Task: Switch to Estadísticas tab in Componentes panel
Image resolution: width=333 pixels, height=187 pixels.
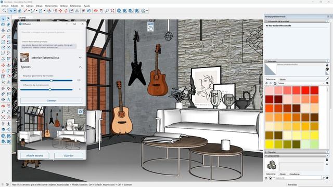Action: click(294, 174)
